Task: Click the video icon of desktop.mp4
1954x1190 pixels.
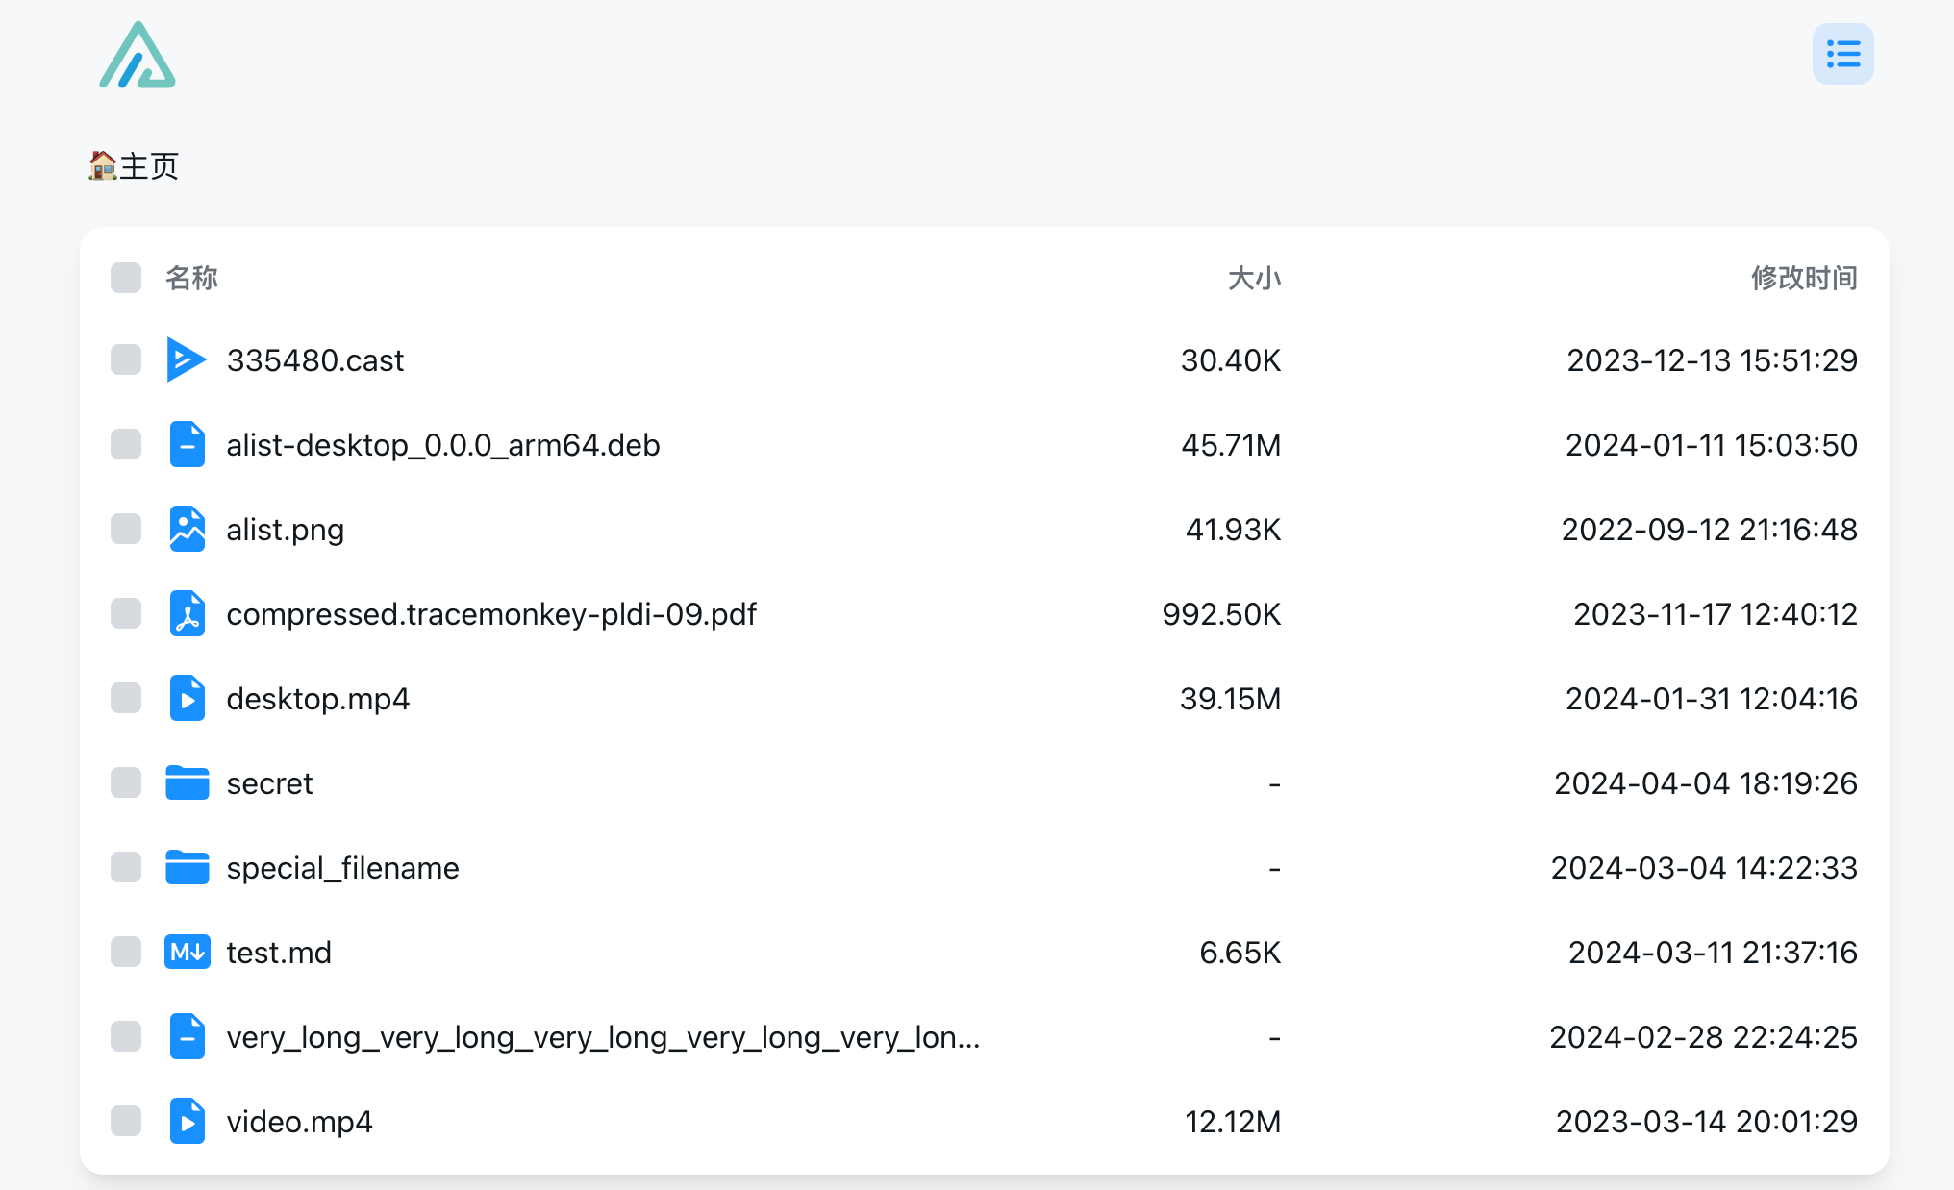Action: click(187, 698)
